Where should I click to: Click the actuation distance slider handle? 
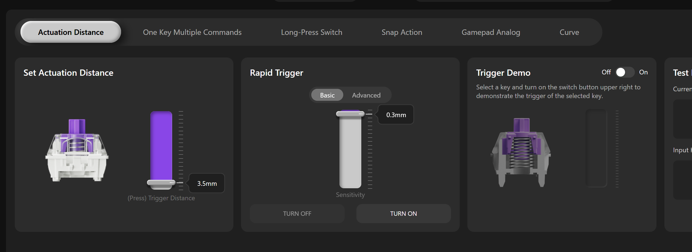[x=161, y=183]
